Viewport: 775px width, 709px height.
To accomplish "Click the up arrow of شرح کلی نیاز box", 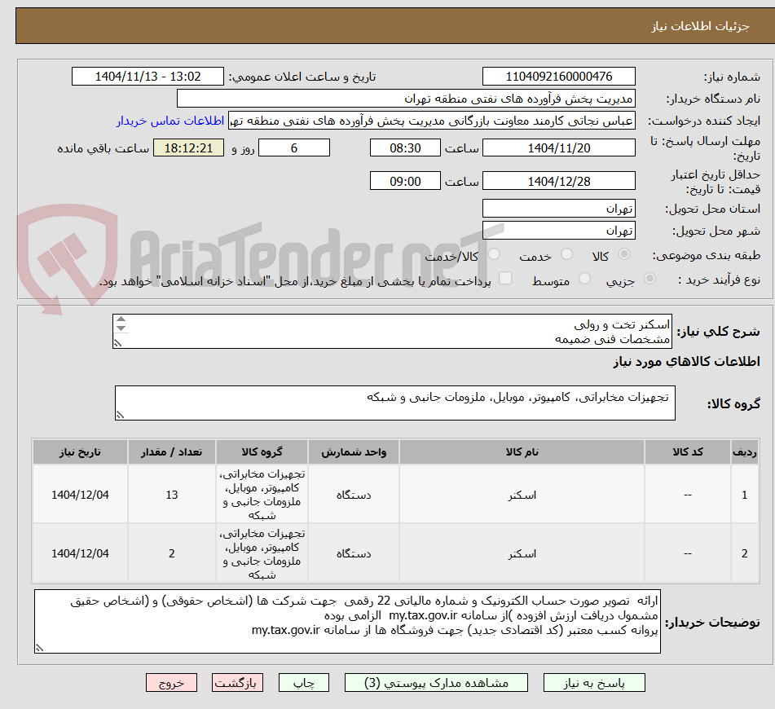I will click(121, 319).
